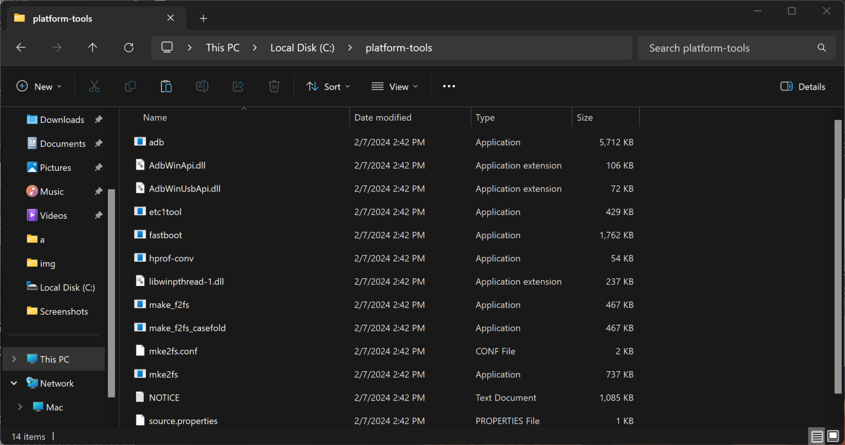Go up one directory level
Screen dimensions: 845x445
point(92,48)
